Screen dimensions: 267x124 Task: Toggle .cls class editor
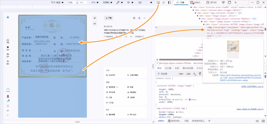[x=188, y=74]
